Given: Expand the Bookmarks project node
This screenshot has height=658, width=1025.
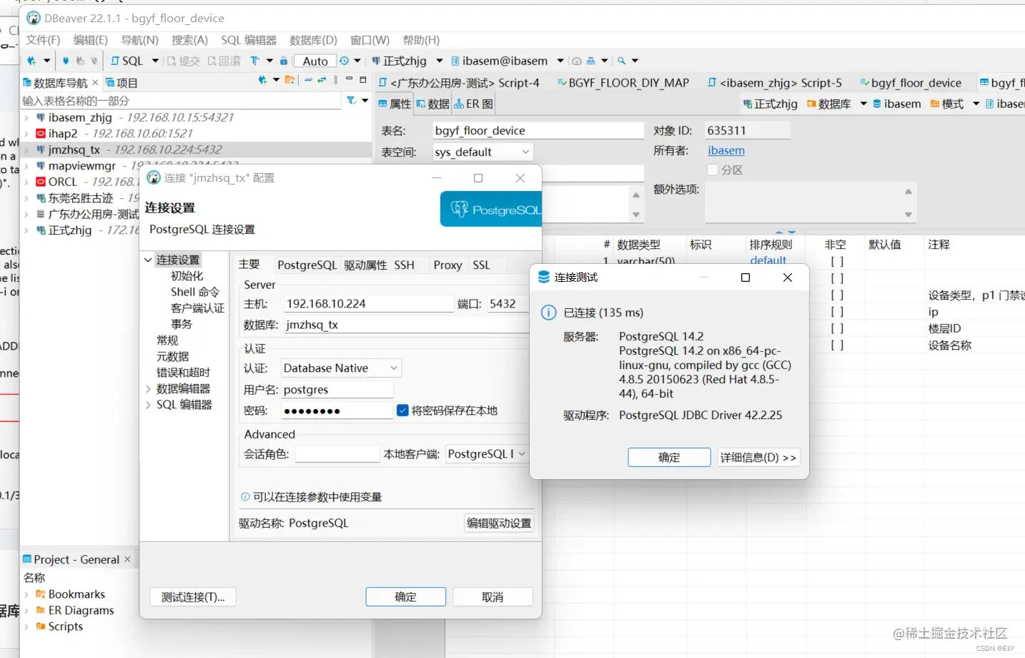Looking at the screenshot, I should point(26,594).
